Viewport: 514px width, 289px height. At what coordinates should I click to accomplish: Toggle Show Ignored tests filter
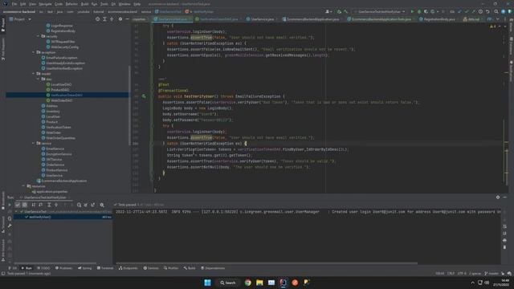click(x=25, y=205)
